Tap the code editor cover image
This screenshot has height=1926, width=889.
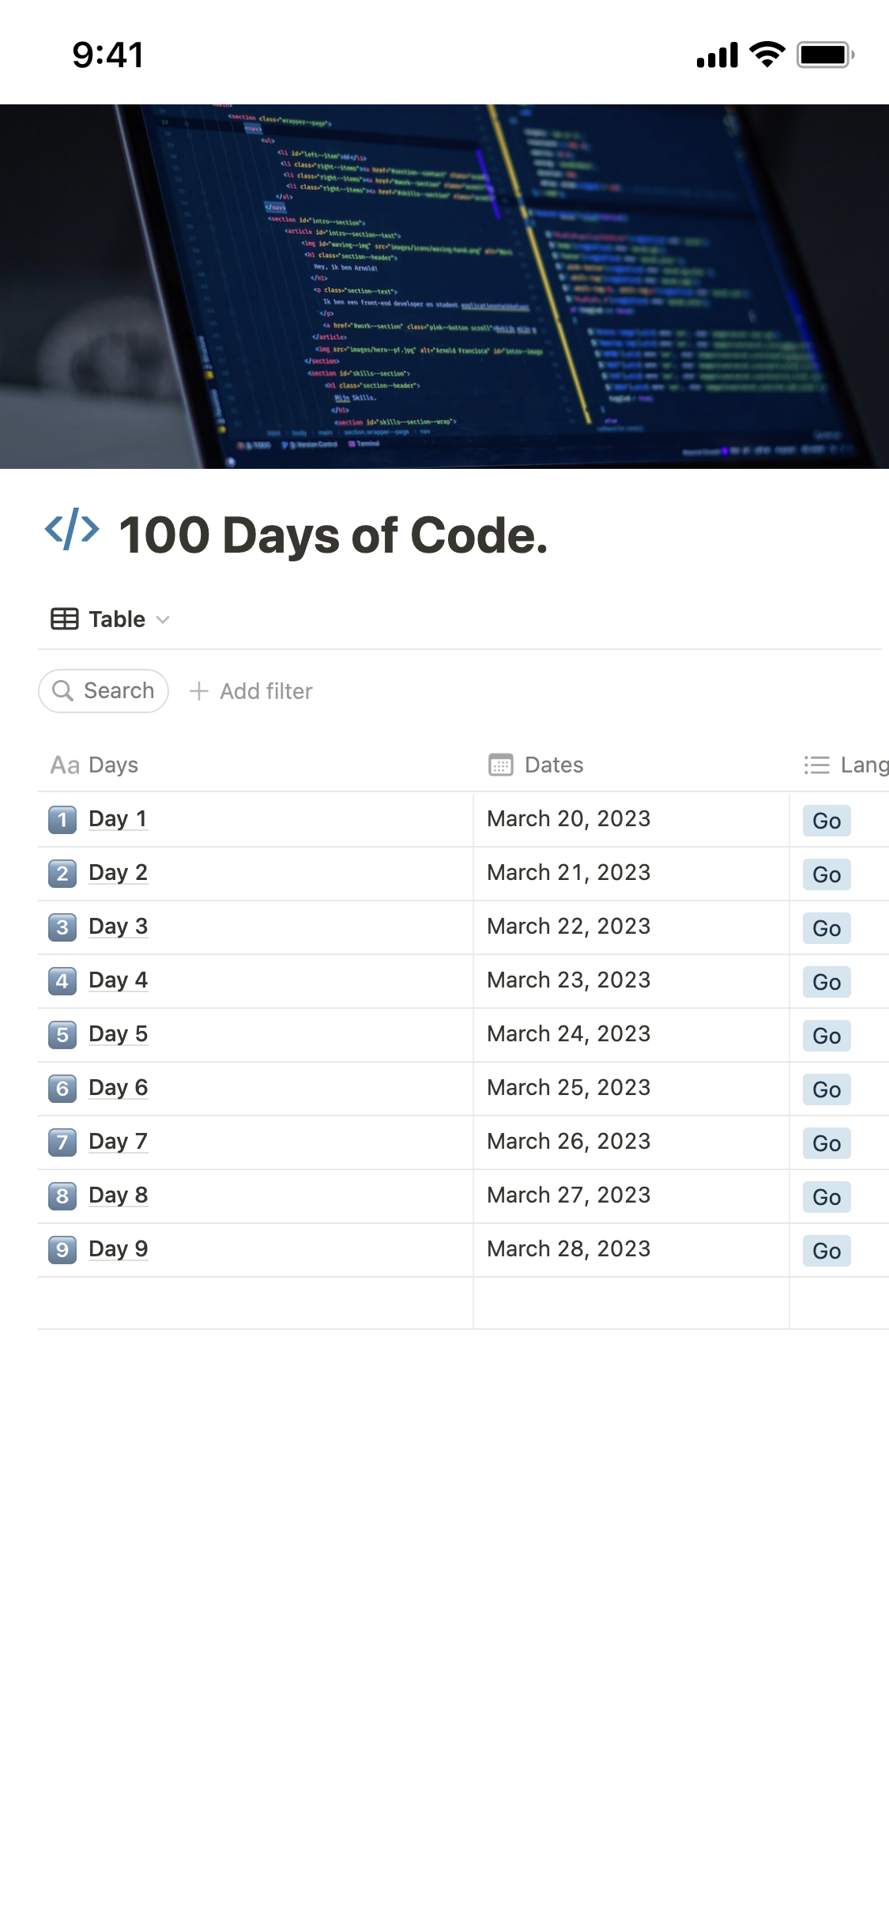pyautogui.click(x=444, y=286)
